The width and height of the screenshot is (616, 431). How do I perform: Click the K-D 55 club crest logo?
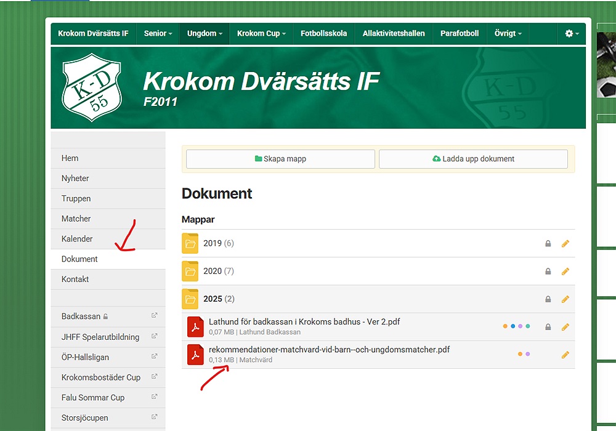tap(92, 87)
